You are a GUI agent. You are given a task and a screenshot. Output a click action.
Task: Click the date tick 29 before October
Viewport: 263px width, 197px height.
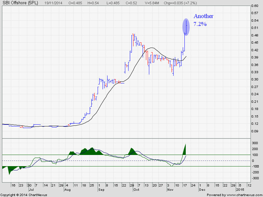tap(132, 185)
